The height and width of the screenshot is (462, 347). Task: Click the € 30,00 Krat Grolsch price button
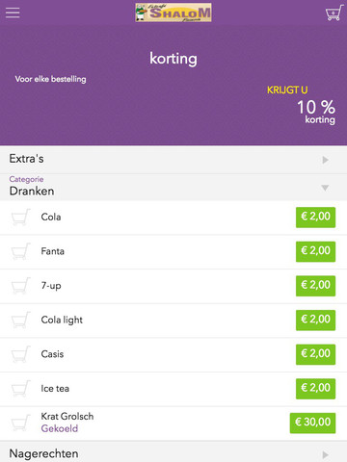312,423
